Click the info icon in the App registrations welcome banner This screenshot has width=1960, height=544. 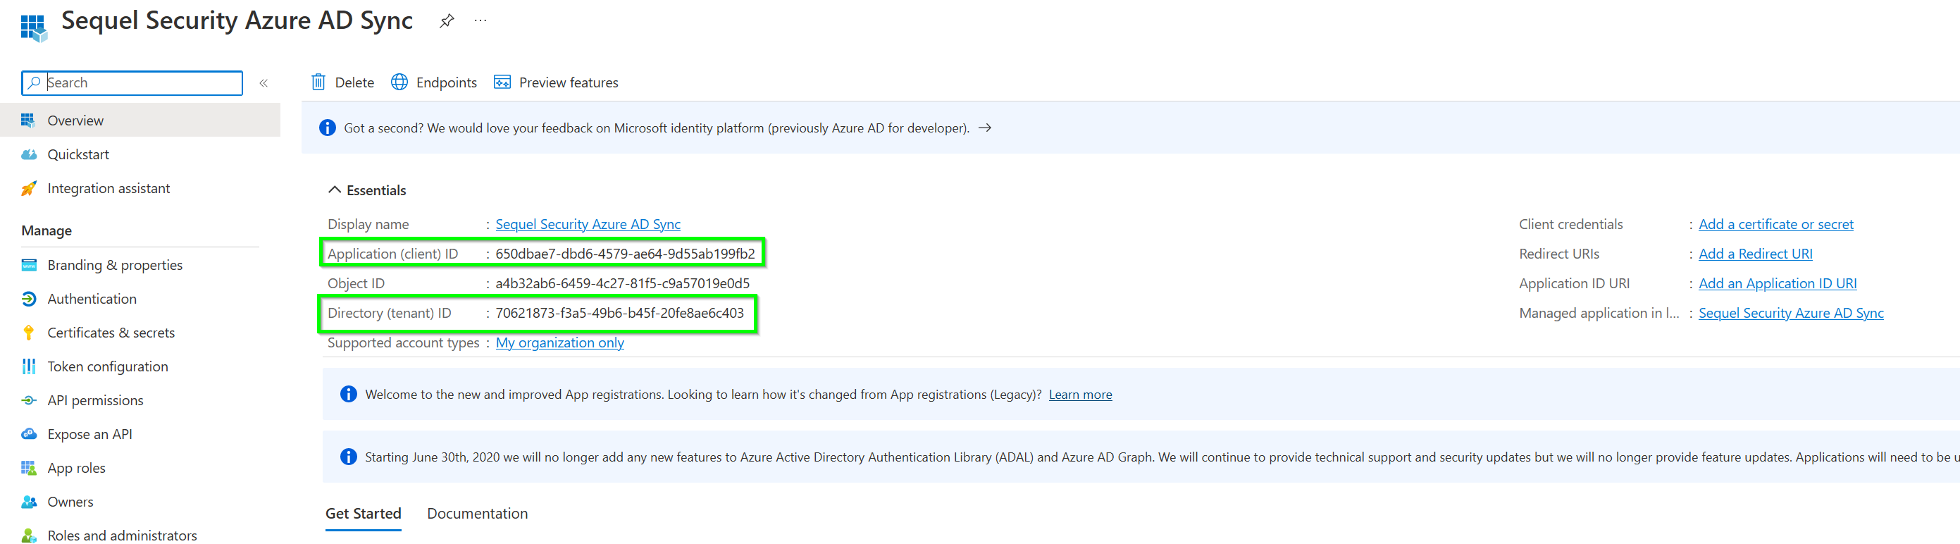349,394
